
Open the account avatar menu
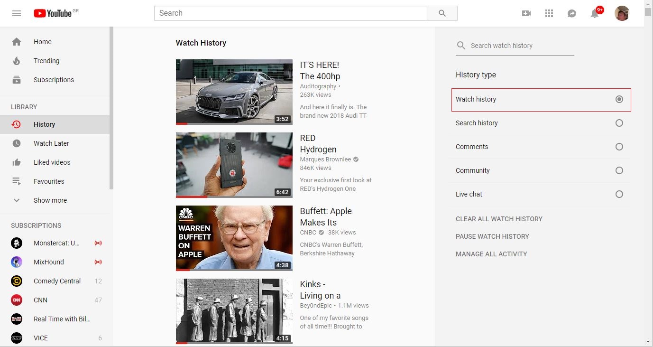click(x=622, y=13)
